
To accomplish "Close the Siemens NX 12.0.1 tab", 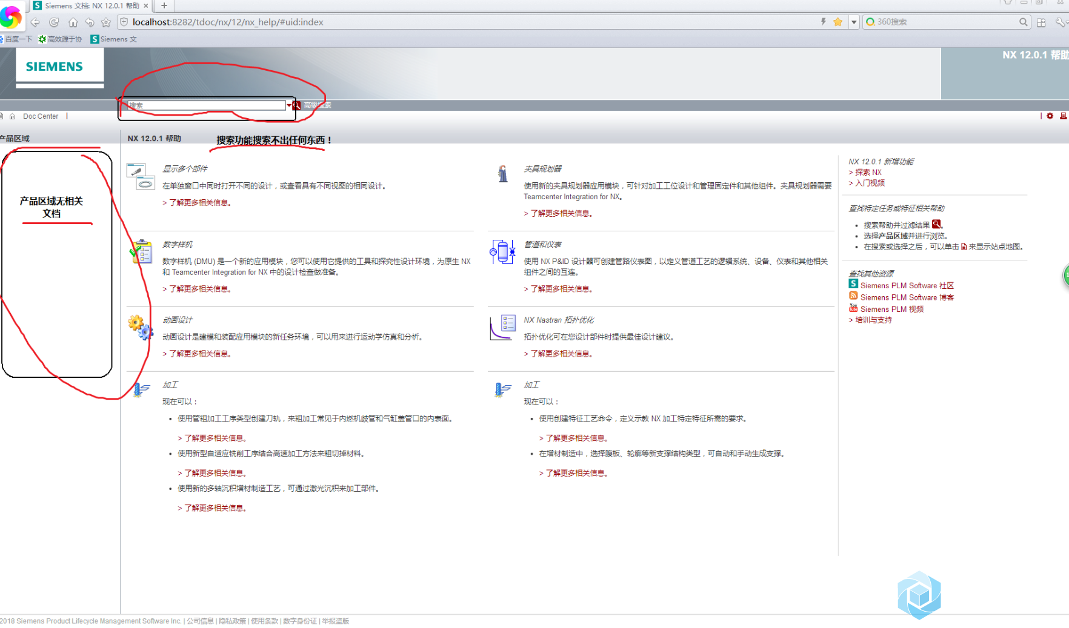I will (145, 5).
